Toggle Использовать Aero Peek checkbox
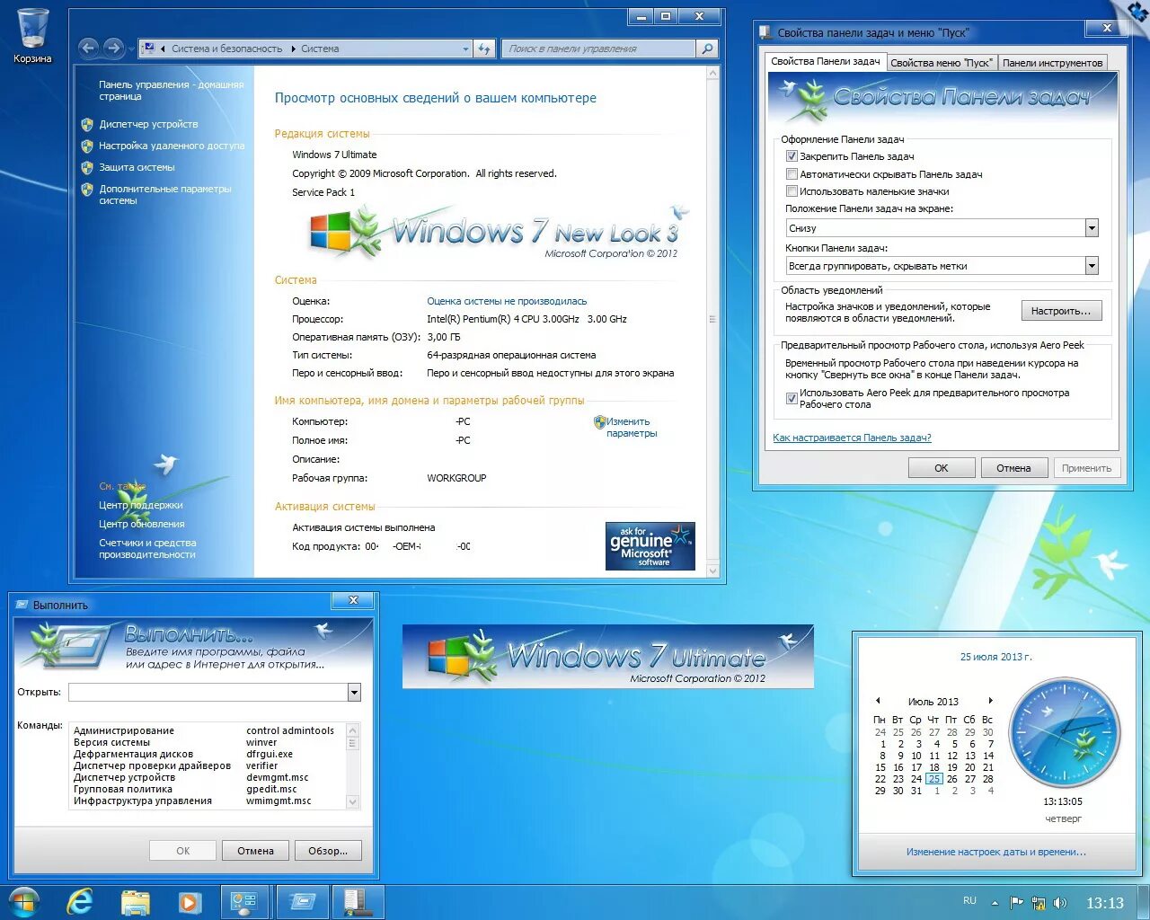The width and height of the screenshot is (1150, 920). point(792,398)
